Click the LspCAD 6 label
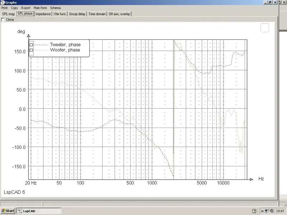287x215 pixels. [14, 192]
